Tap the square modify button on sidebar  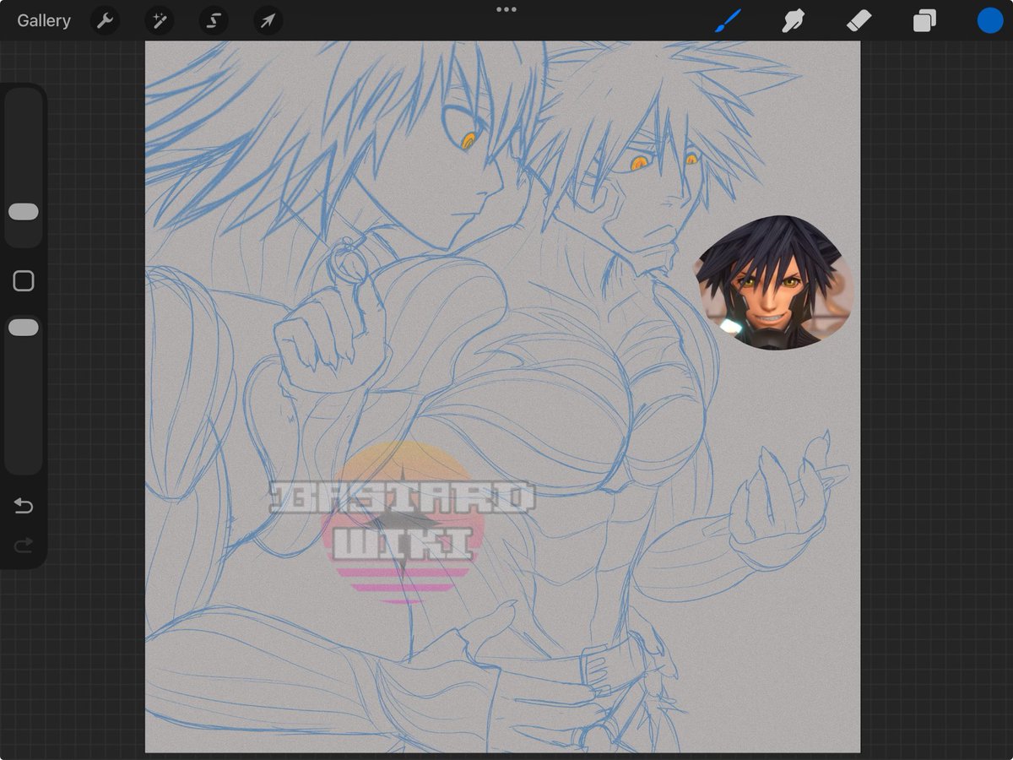(24, 281)
